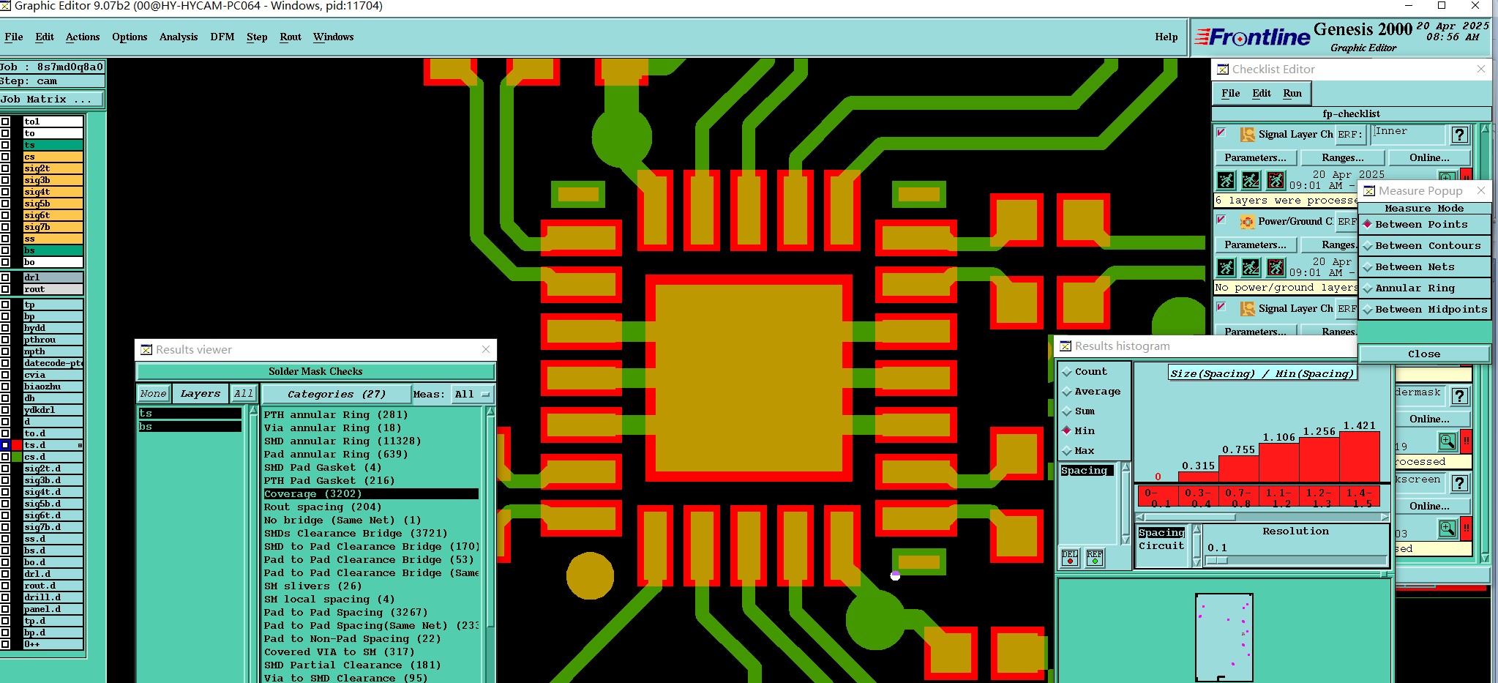The image size is (1498, 683).
Task: Select Annular Ring measure mode
Action: tap(1424, 288)
